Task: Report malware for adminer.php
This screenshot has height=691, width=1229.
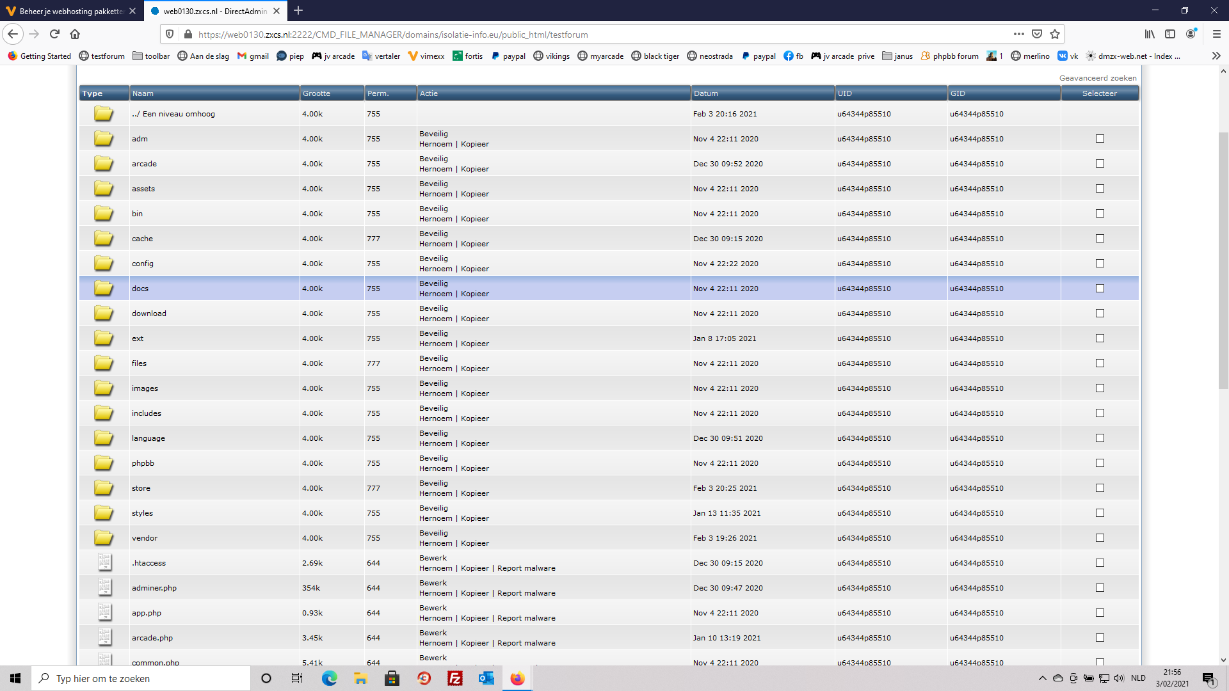Action: (526, 593)
